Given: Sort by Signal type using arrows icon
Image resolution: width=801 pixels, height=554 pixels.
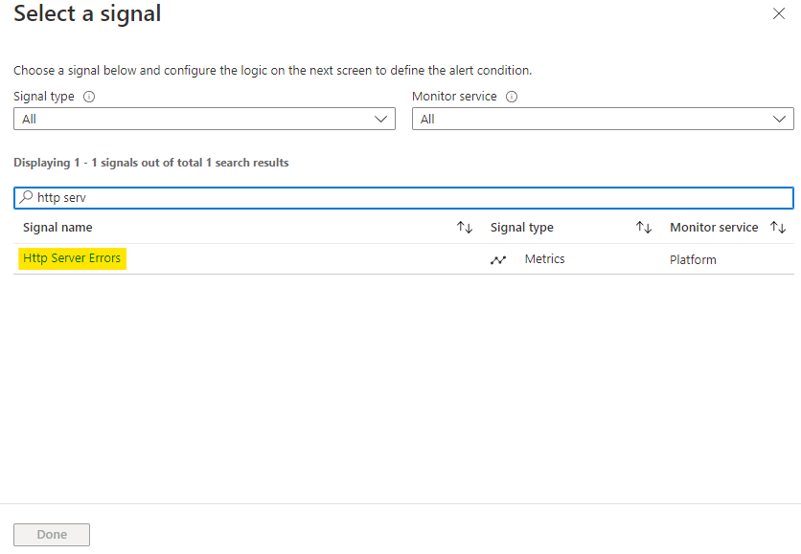Looking at the screenshot, I should coord(644,228).
